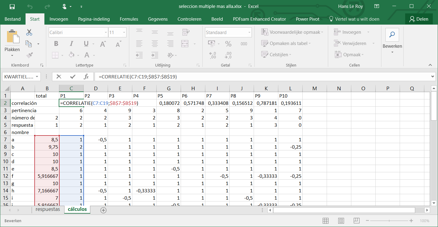Image resolution: width=438 pixels, height=227 pixels.
Task: Open the Formules ribbon tab
Action: (129, 19)
